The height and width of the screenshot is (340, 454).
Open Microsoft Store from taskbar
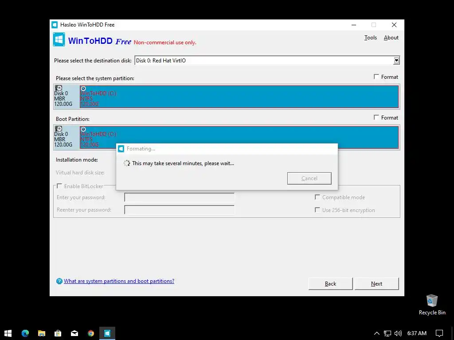58,333
